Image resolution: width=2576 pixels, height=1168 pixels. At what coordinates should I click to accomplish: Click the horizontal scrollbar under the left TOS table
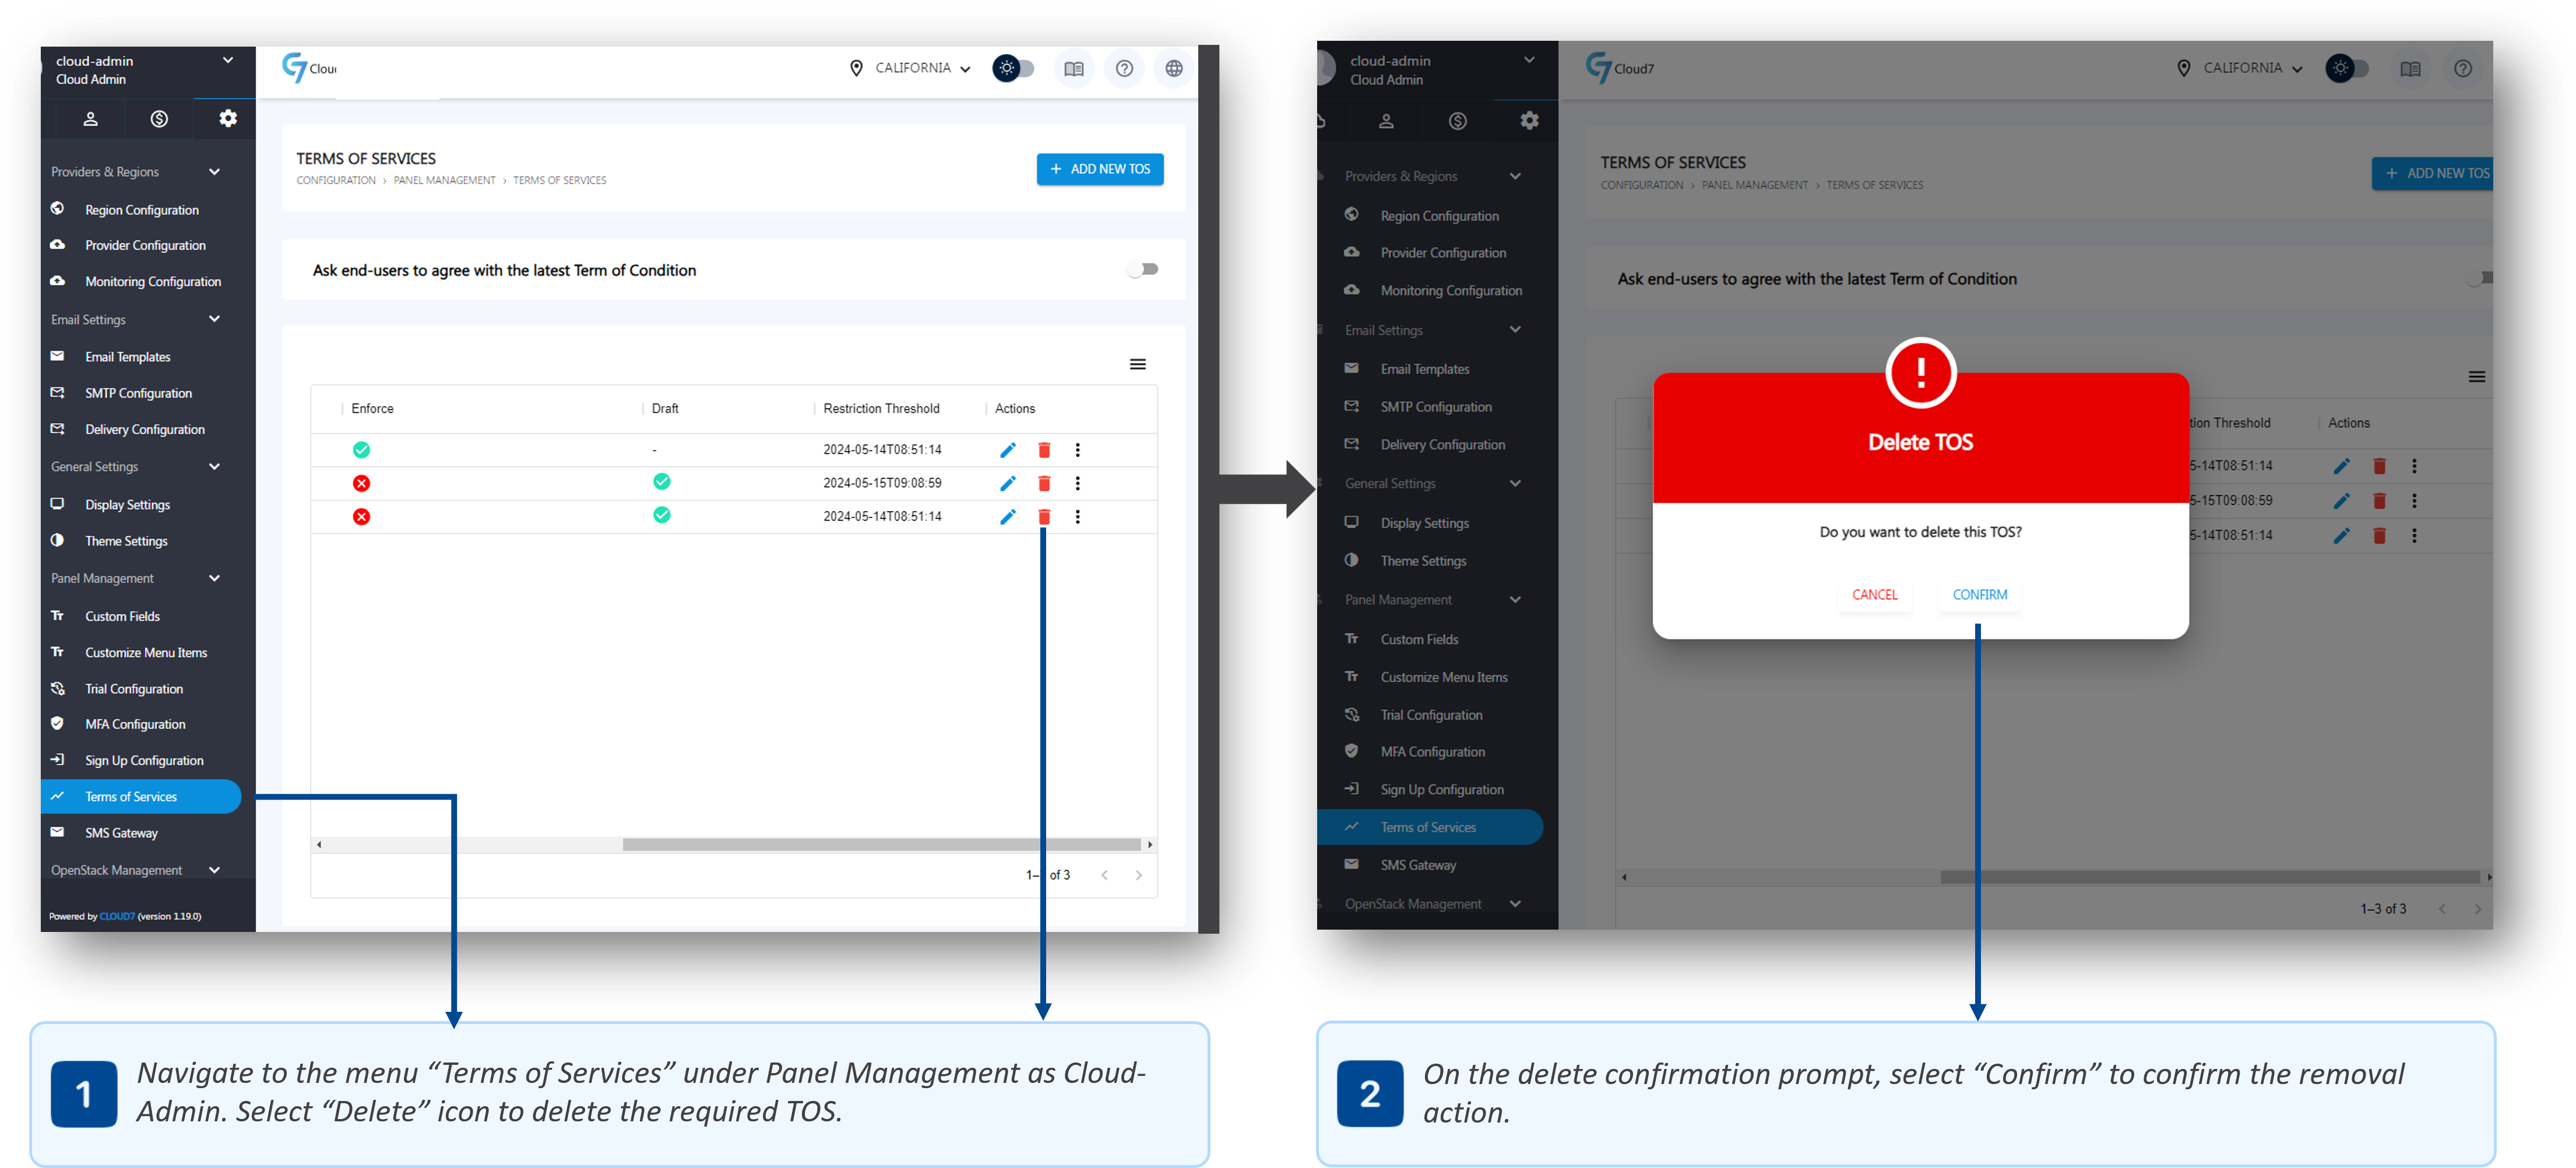click(x=880, y=845)
